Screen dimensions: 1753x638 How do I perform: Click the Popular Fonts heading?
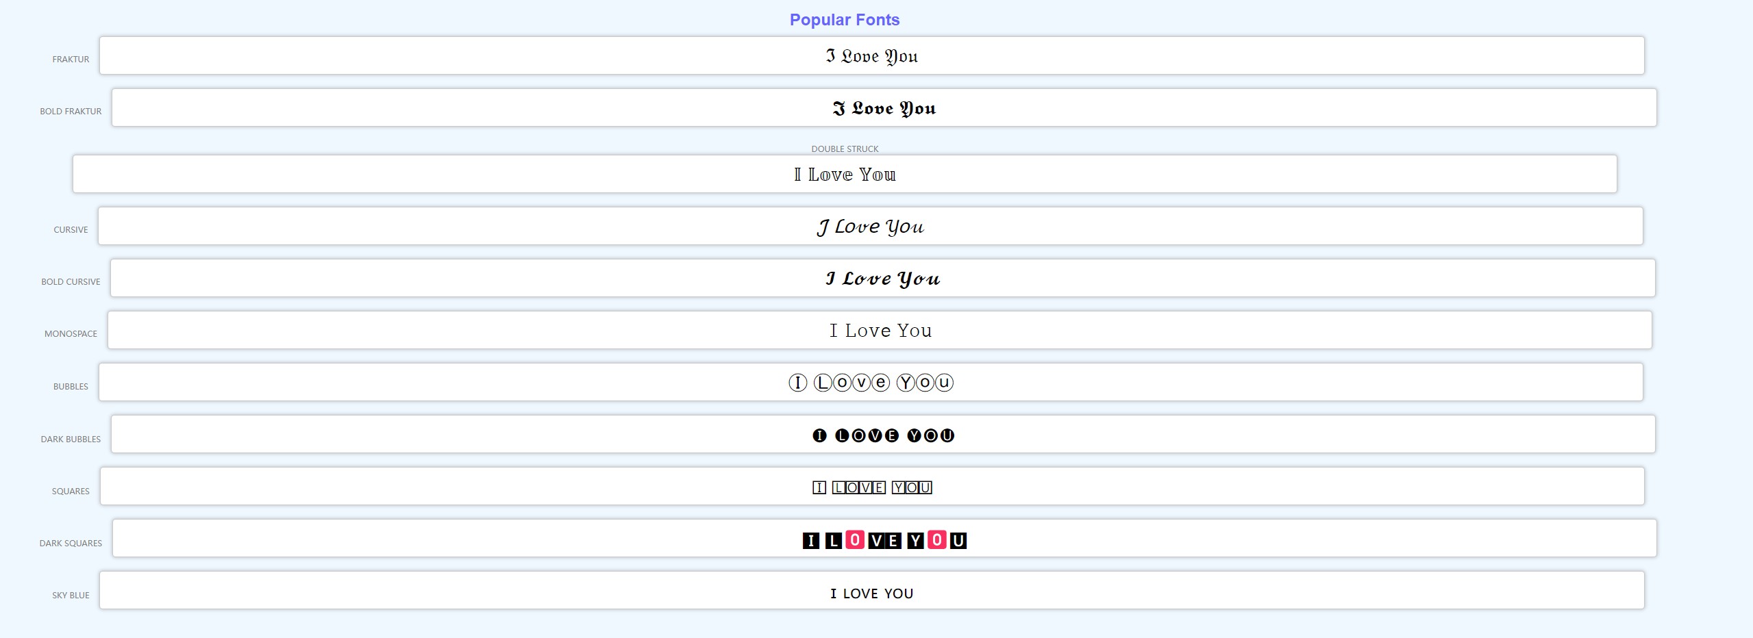[x=844, y=20]
